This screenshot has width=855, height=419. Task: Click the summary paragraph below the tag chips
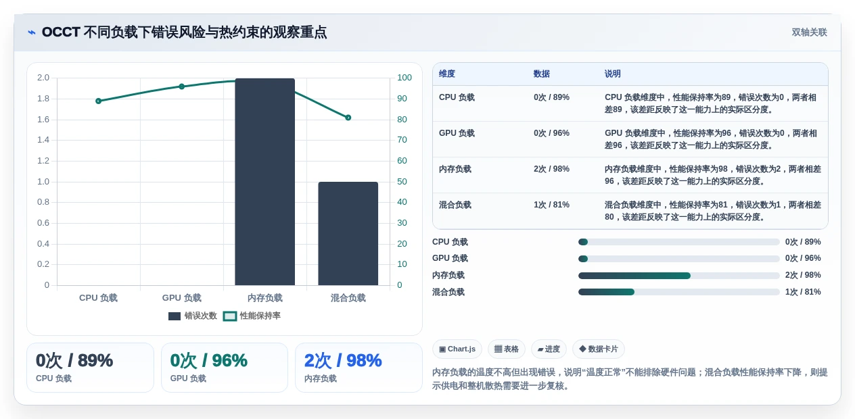(x=630, y=379)
